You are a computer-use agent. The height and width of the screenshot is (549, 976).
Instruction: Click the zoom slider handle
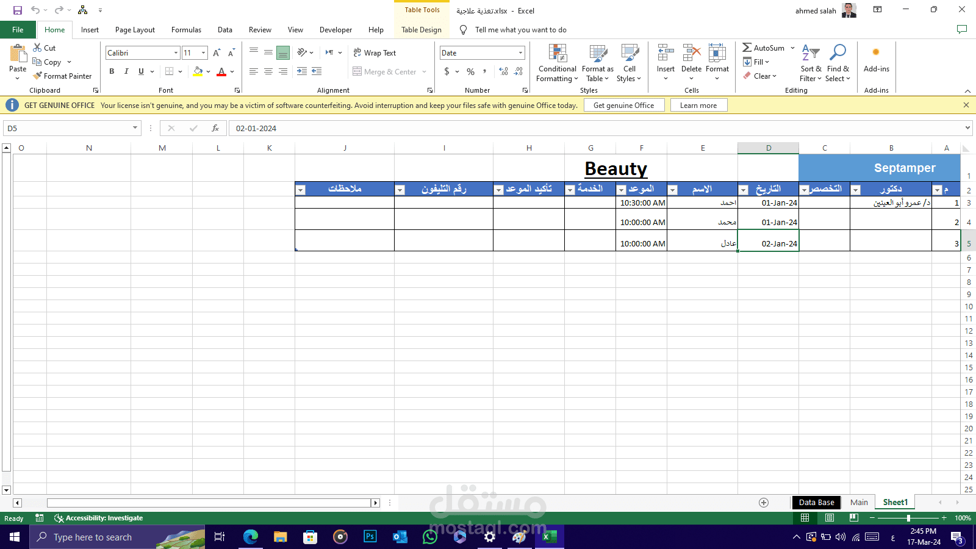(908, 518)
